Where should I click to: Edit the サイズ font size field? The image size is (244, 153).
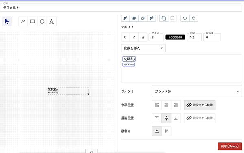(x=156, y=37)
